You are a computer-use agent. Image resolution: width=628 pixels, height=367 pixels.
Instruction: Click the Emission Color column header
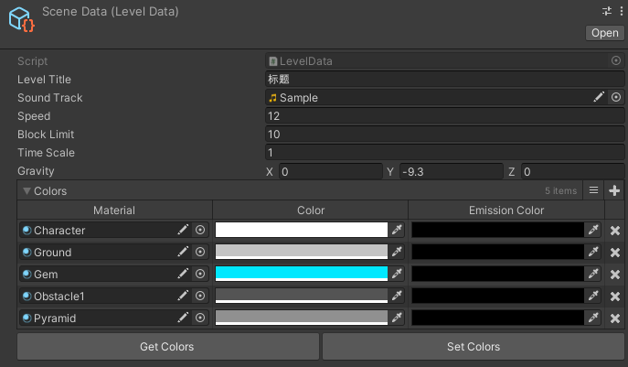[506, 210]
